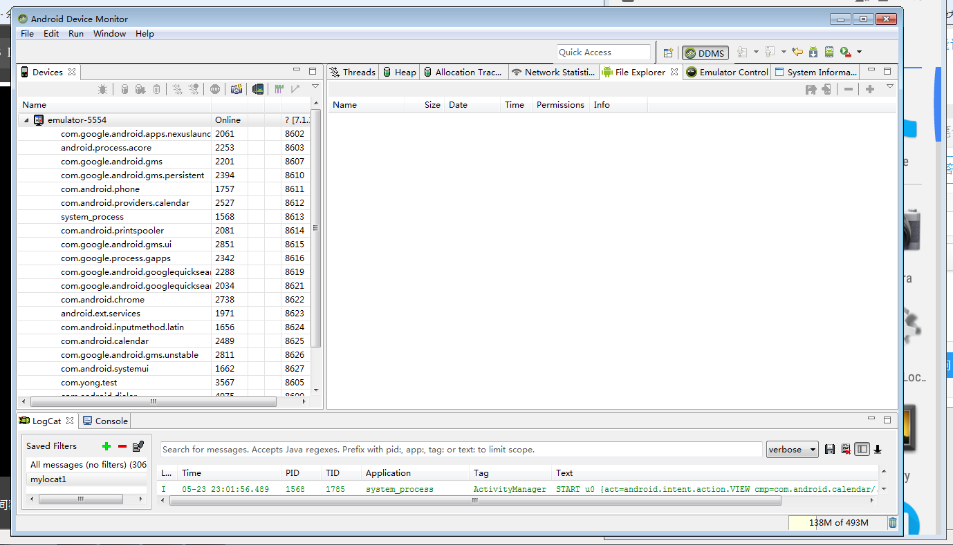Close the File Explorer tab
The image size is (953, 545).
click(674, 72)
